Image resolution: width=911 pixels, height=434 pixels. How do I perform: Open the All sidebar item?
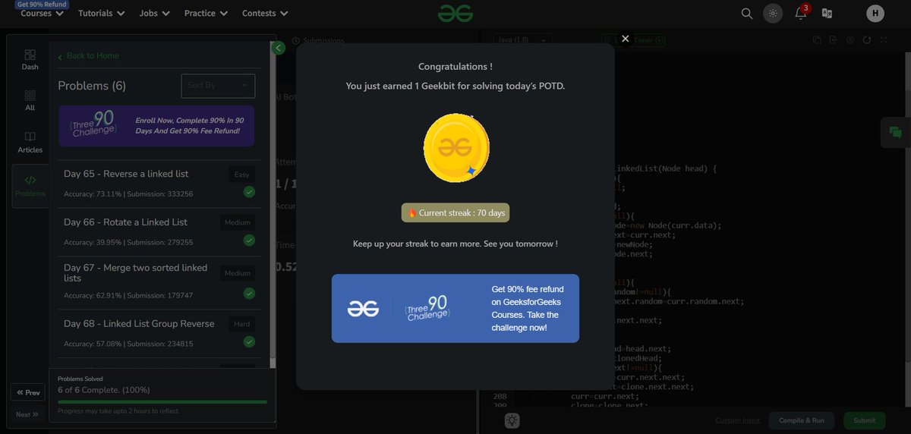click(x=30, y=101)
